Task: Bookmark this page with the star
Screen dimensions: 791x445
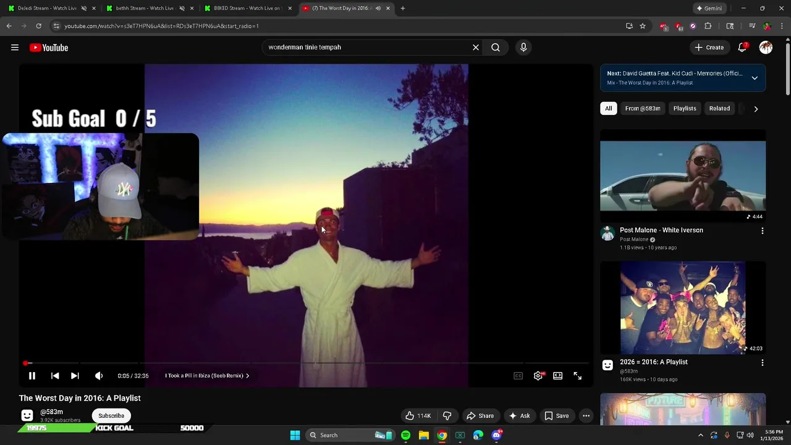Action: click(643, 26)
